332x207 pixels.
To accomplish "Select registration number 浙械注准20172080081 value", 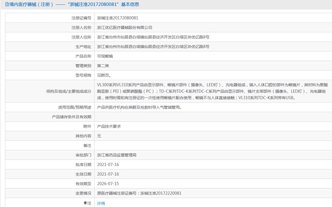I will point(117,18).
